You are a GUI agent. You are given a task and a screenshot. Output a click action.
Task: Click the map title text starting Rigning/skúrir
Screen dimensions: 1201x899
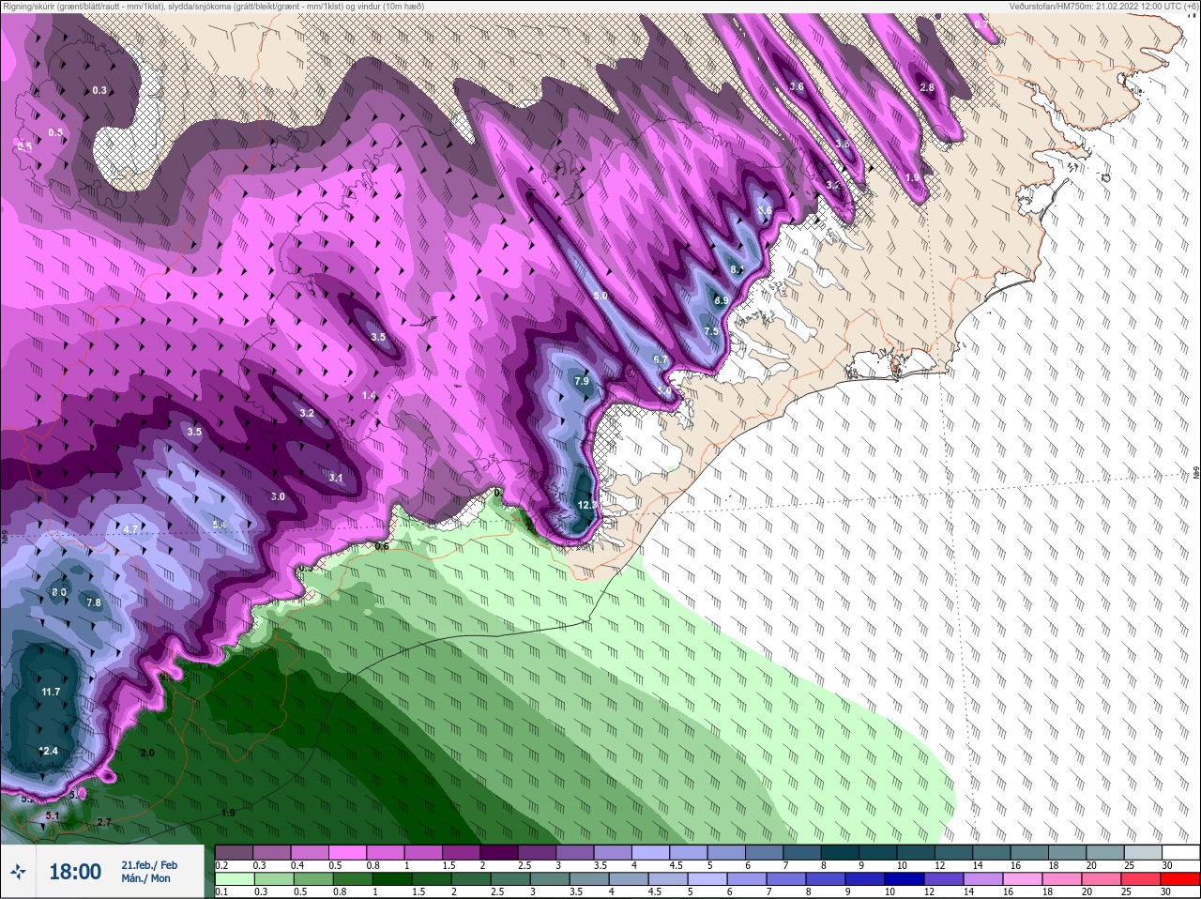[213, 6]
